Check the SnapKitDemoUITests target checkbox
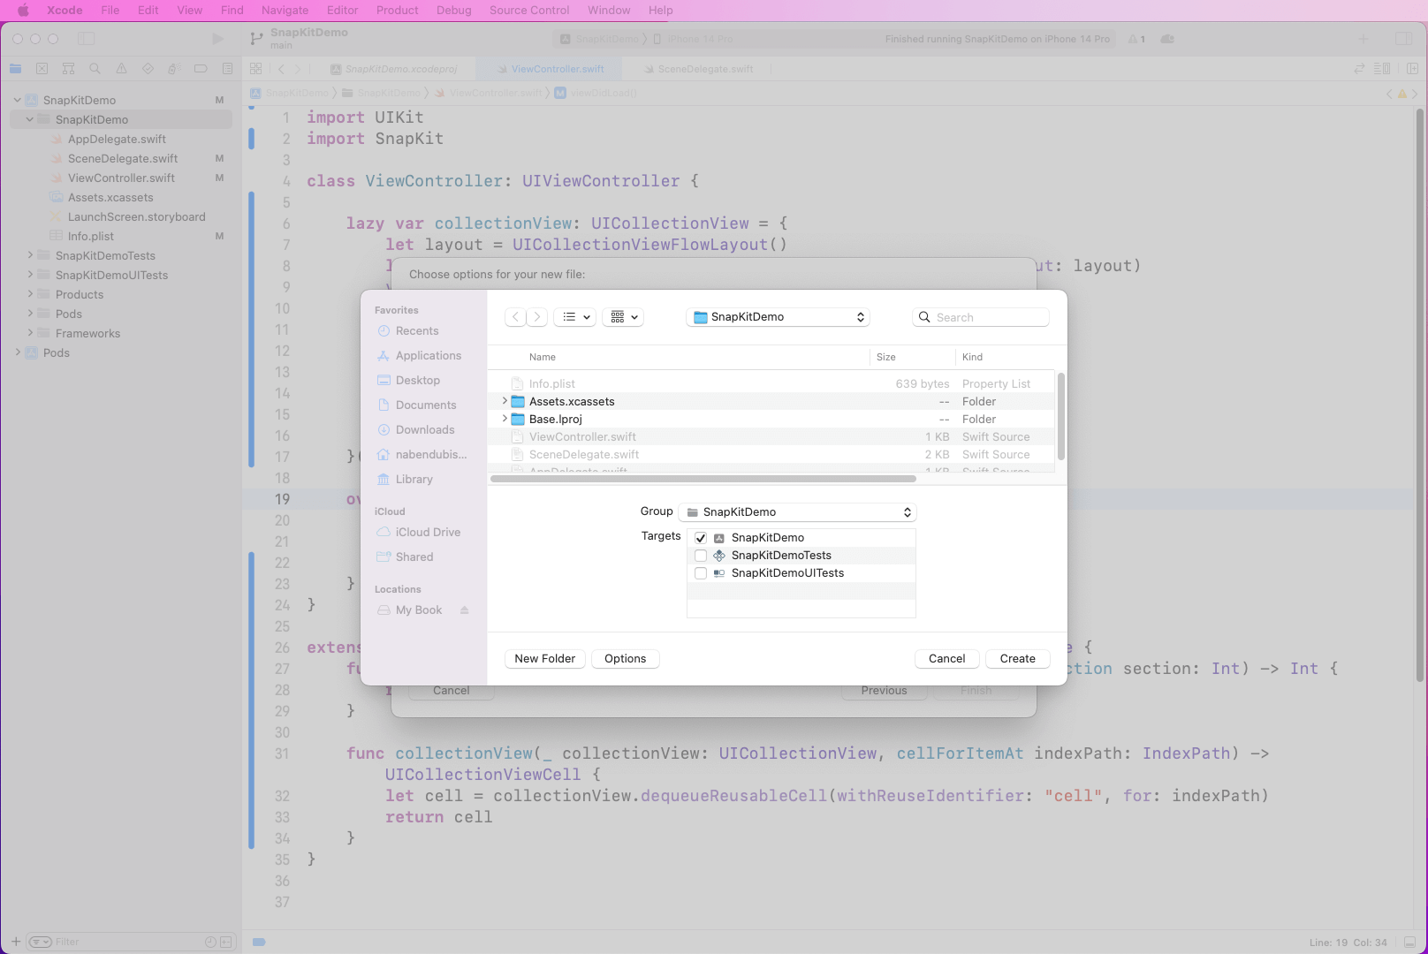Image resolution: width=1428 pixels, height=954 pixels. (x=701, y=573)
